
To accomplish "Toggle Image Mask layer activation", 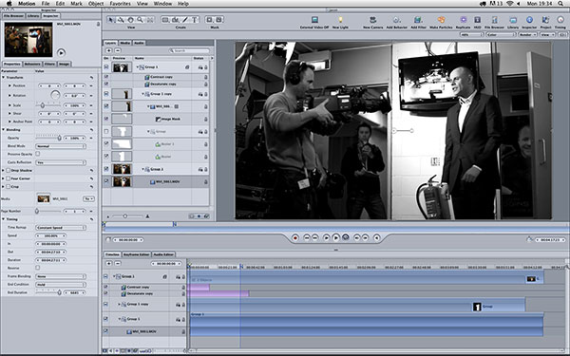I will coord(106,119).
